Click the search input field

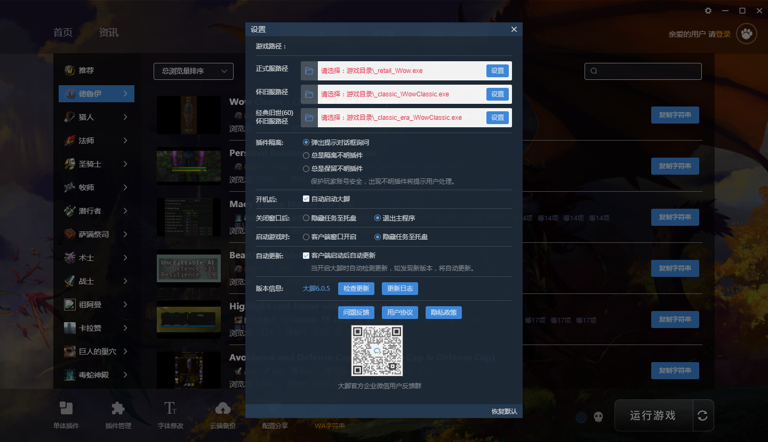click(643, 71)
